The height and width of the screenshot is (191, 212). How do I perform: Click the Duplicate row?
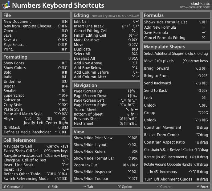pyautogui.click(x=106, y=49)
